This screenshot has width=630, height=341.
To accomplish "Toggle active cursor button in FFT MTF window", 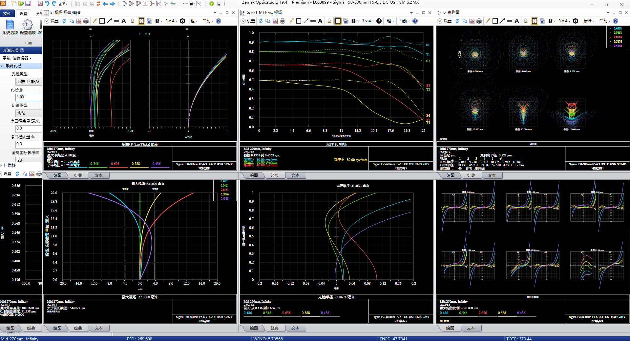I will [338, 21].
